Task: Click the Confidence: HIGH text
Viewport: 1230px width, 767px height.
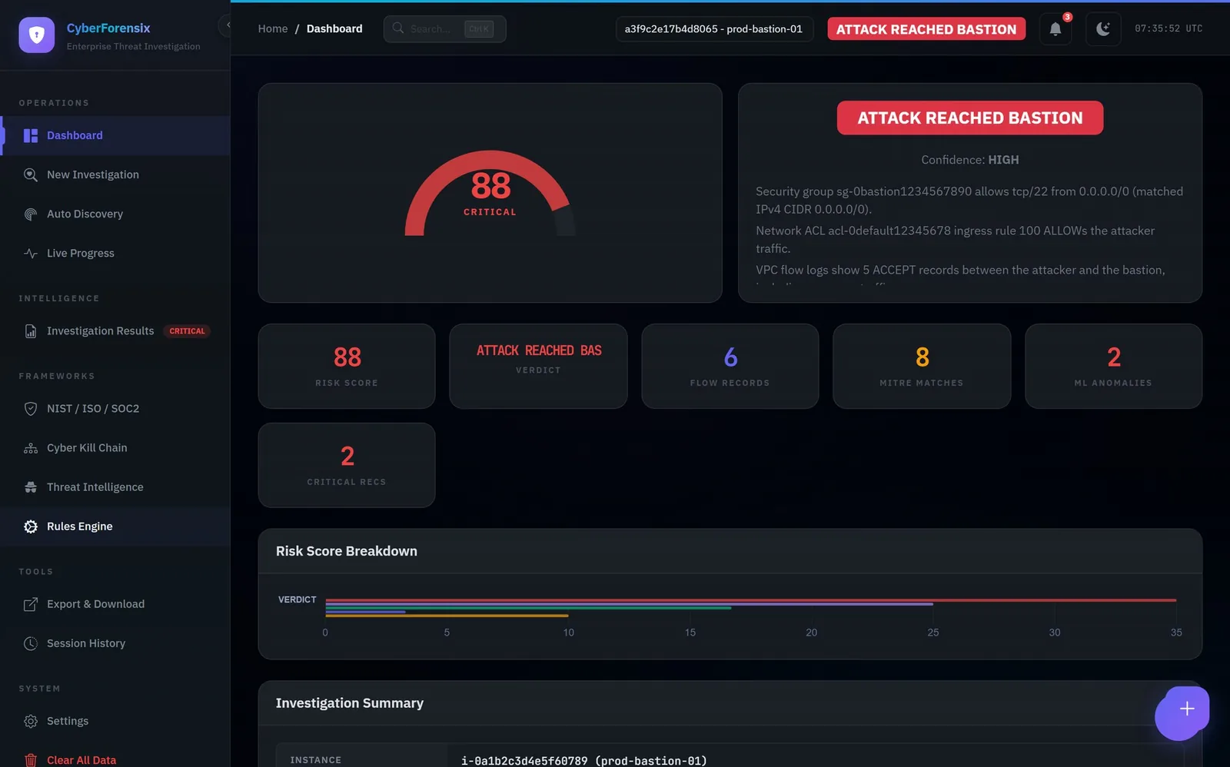Action: point(970,160)
